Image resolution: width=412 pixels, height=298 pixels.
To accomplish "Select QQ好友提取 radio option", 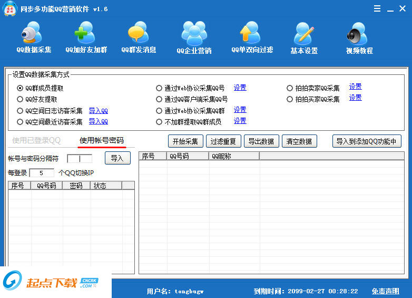I will (20, 99).
